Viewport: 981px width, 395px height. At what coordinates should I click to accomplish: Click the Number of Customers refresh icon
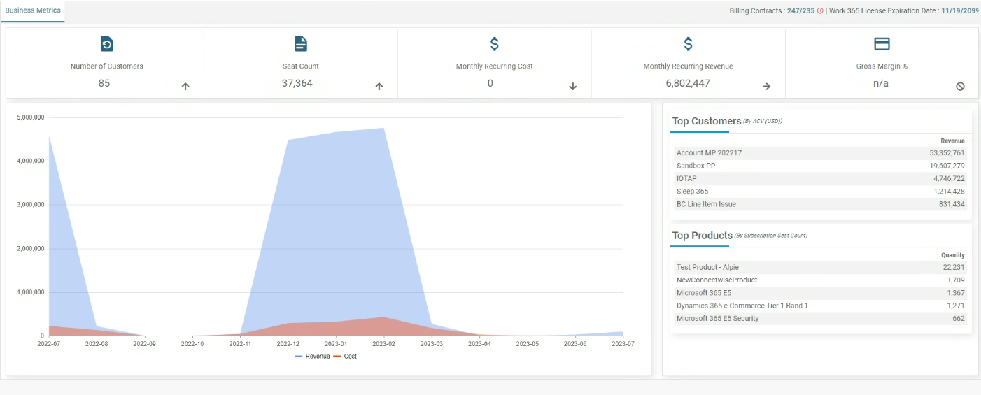106,44
